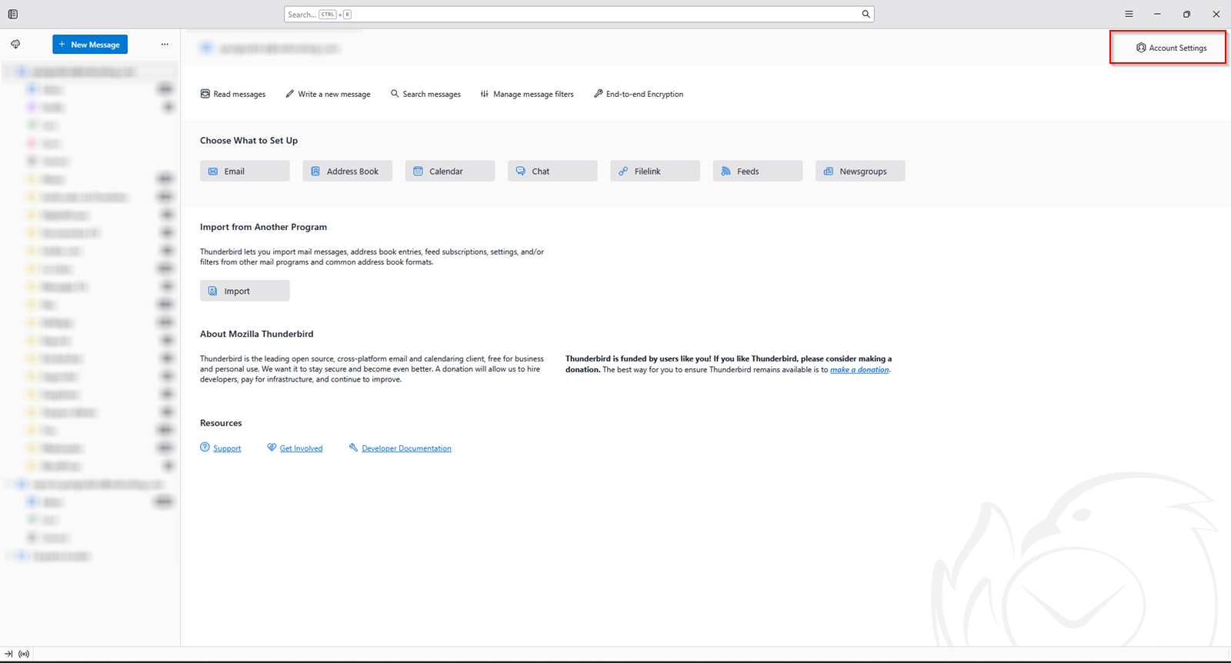Open Account Settings
Screen dimensions: 1231x663
[x=1171, y=48]
